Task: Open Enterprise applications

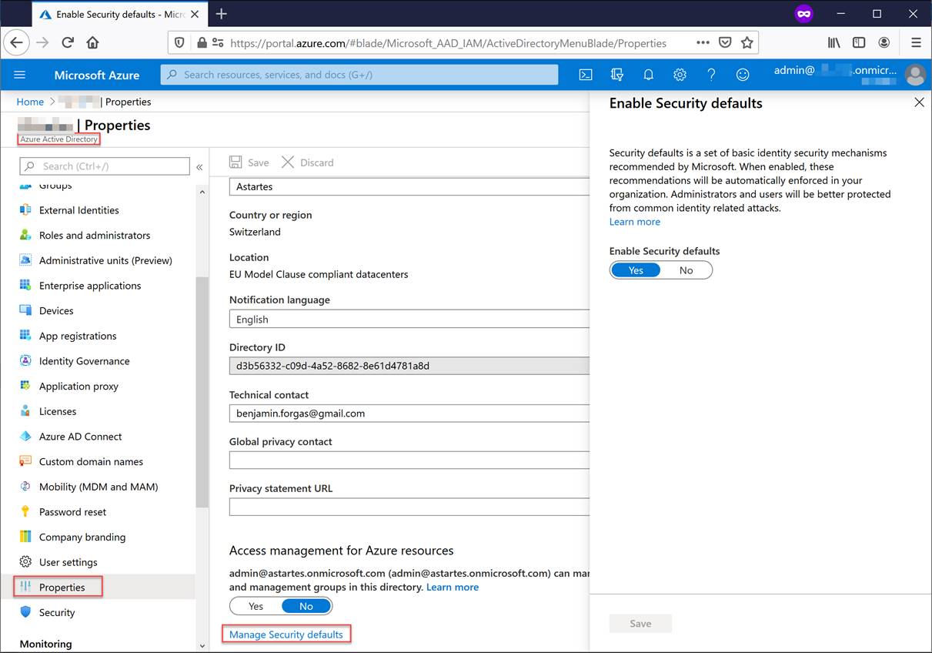Action: tap(90, 286)
